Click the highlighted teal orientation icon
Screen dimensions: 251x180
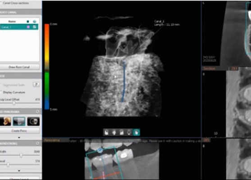point(137,132)
